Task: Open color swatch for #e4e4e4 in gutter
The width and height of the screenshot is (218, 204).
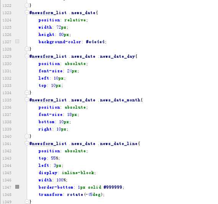Action: 17,41
